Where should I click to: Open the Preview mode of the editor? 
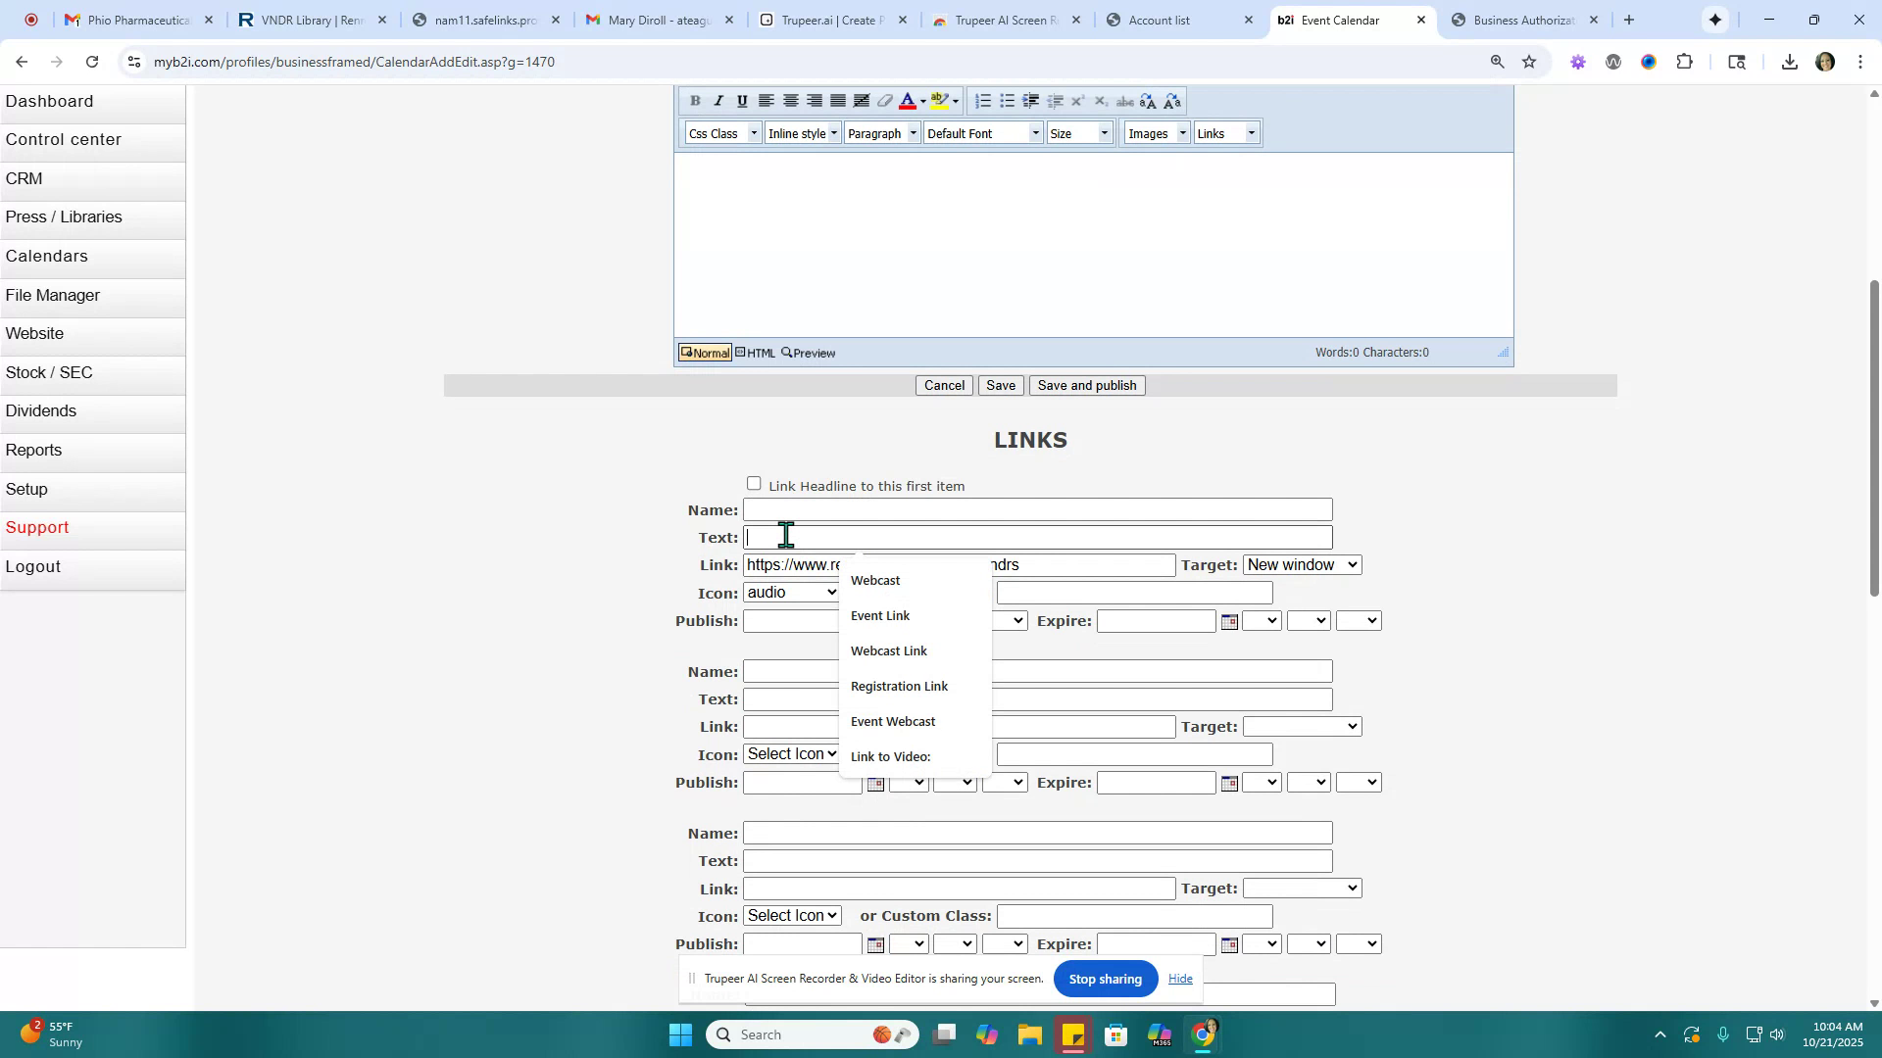[808, 353]
